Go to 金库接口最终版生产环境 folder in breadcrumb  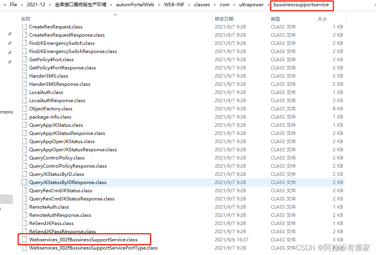click(x=81, y=5)
